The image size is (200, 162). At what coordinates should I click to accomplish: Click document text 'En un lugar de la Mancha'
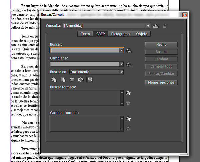tap(40, 6)
